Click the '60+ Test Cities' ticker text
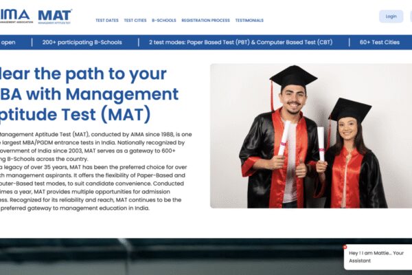The width and height of the screenshot is (412, 275). click(x=380, y=43)
